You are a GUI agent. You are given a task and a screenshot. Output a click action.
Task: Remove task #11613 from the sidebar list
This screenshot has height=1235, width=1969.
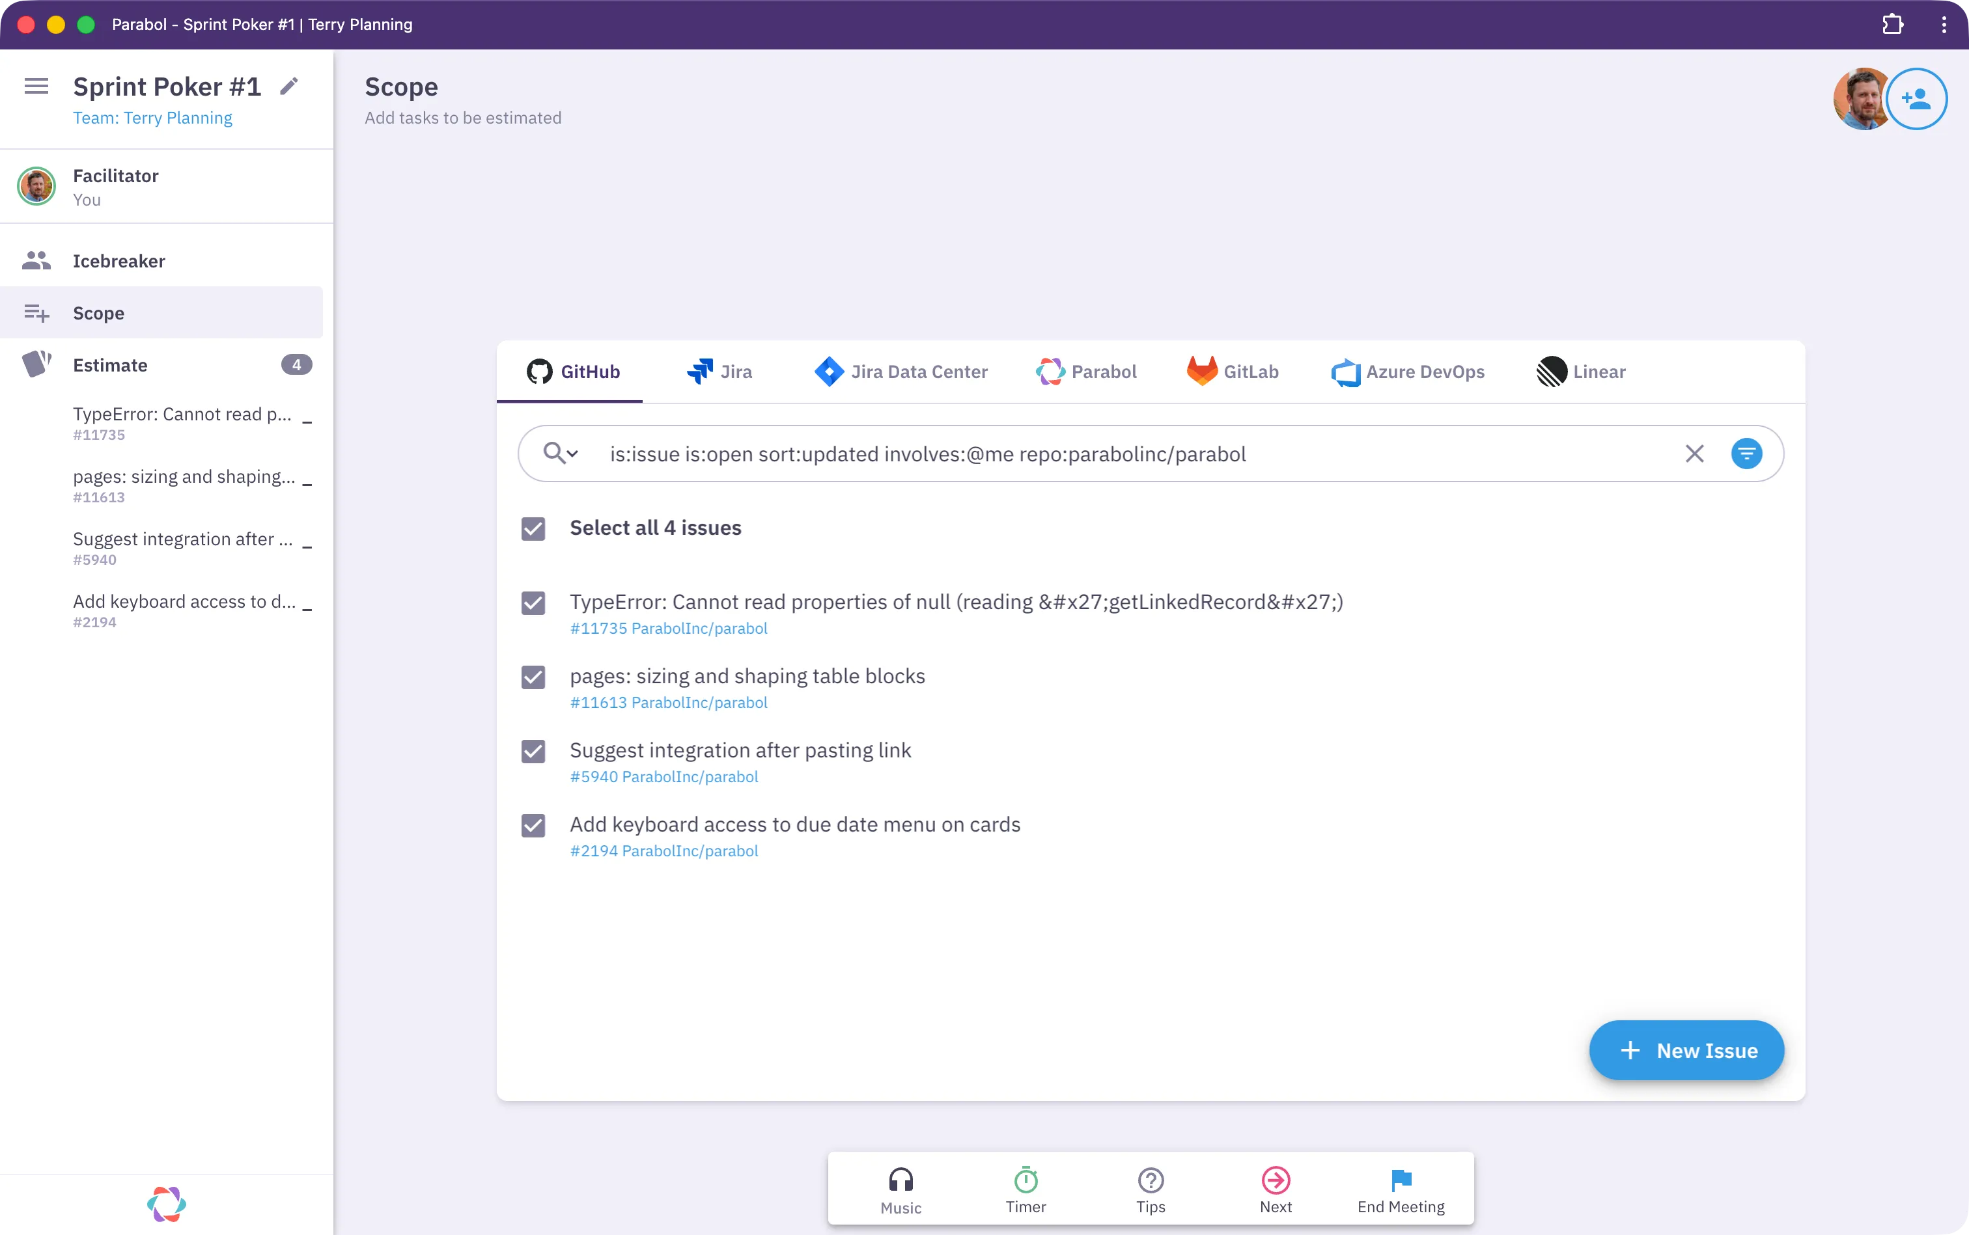pyautogui.click(x=307, y=485)
